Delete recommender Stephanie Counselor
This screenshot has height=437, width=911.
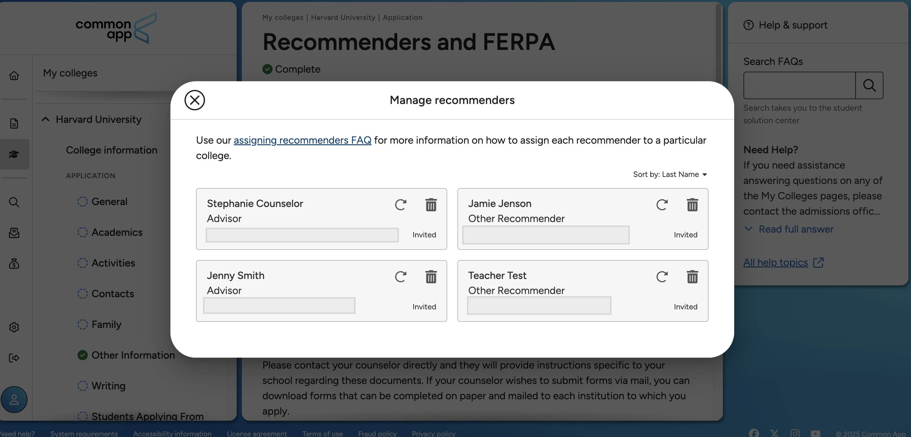point(431,204)
